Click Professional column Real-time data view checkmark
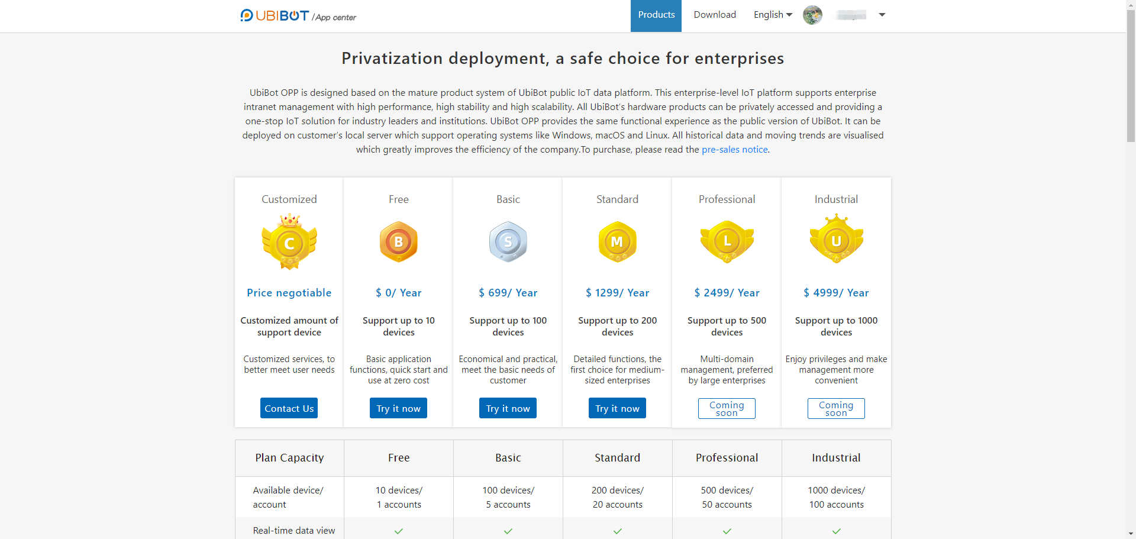This screenshot has height=539, width=1136. 727,531
